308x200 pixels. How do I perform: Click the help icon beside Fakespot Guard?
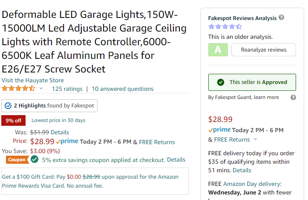click(x=293, y=98)
